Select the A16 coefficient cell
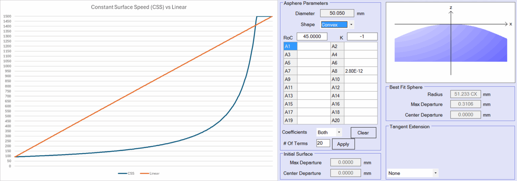517x181 pixels. click(360, 104)
